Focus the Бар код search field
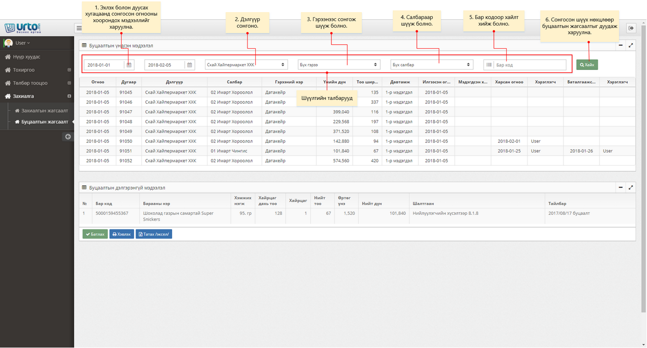The height and width of the screenshot is (348, 647). pos(530,65)
